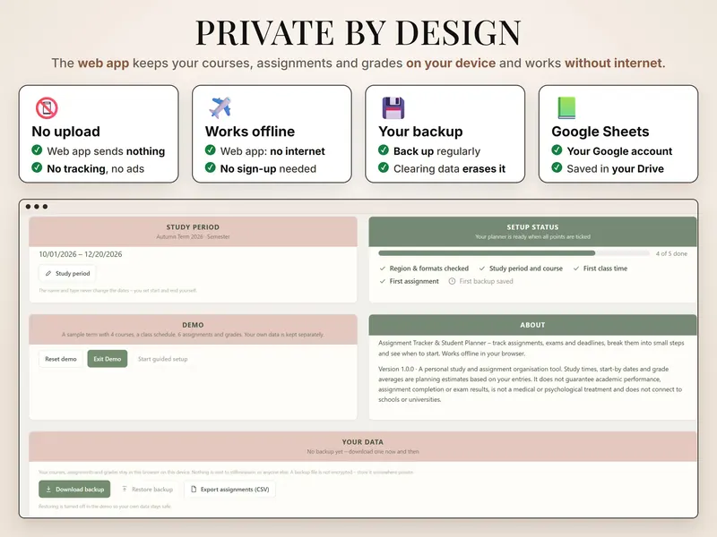Click the download arrow icon in Download backup
Image resolution: width=717 pixels, height=537 pixels.
[x=48, y=489]
